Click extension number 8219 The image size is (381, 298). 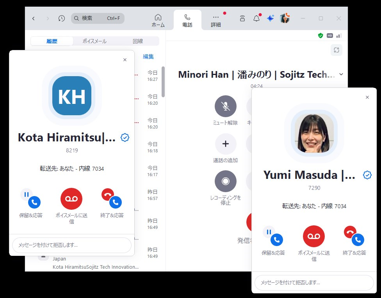(x=72, y=150)
